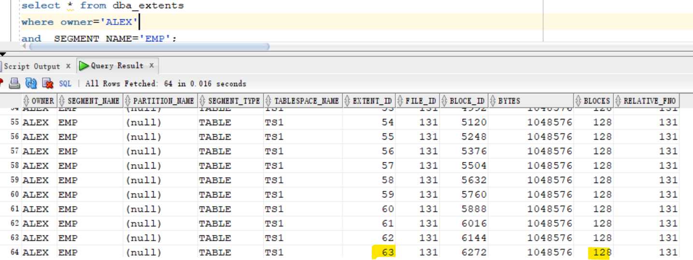Select grid row number 58
693x260 pixels.
[14, 166]
